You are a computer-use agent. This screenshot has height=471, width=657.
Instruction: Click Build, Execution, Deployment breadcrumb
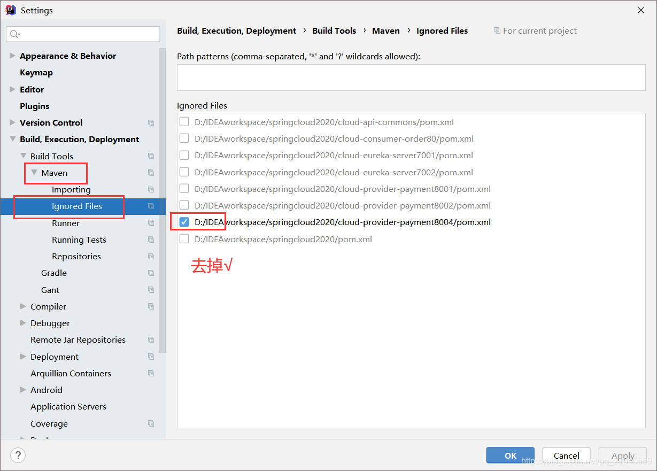[237, 31]
